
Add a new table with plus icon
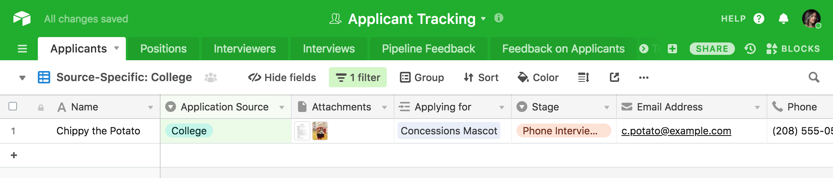click(x=672, y=49)
